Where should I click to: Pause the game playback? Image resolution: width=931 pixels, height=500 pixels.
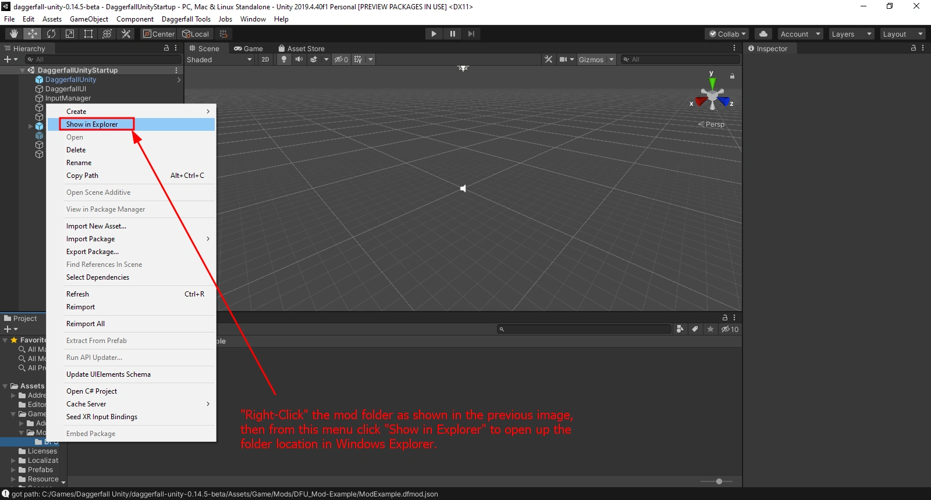452,34
